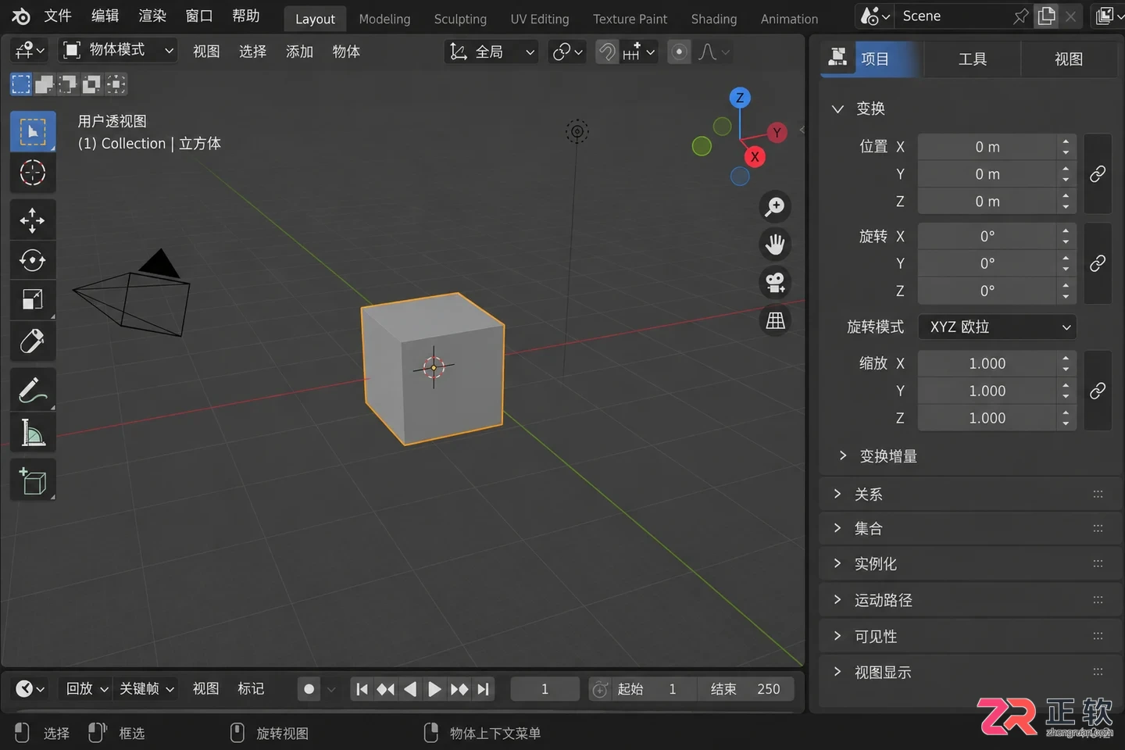Toggle the rotation lock link icon
The height and width of the screenshot is (750, 1125).
(1098, 263)
